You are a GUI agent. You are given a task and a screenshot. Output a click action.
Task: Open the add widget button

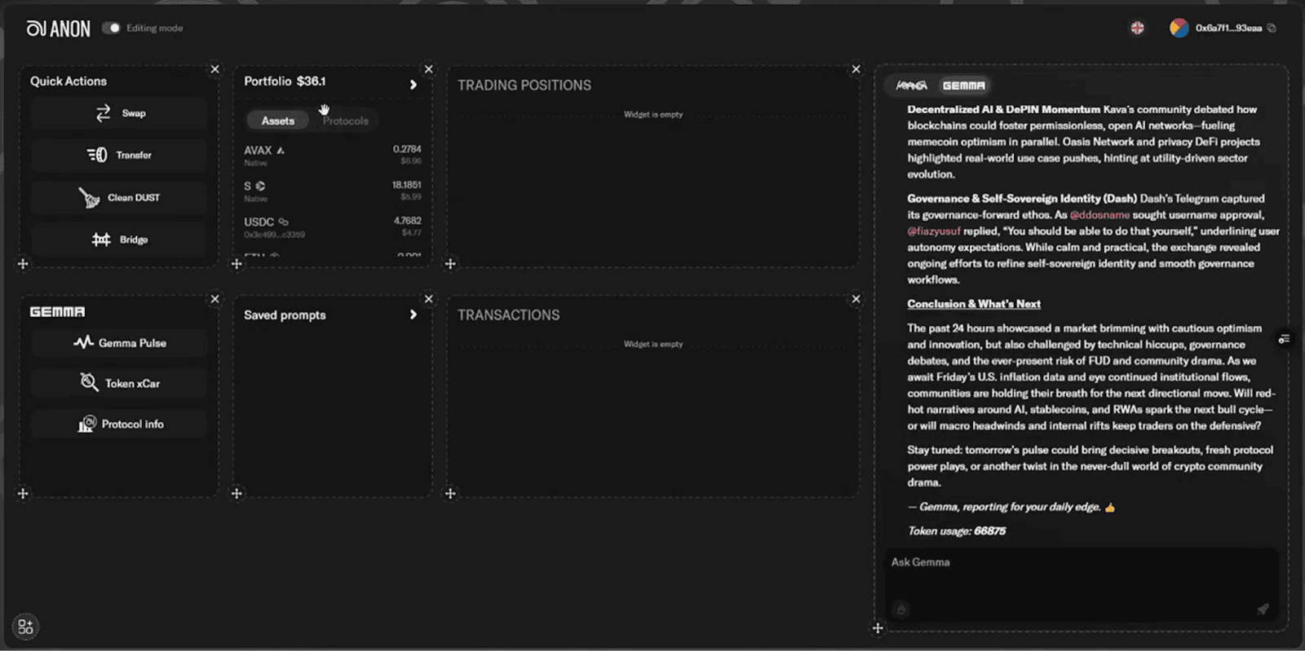pos(25,627)
